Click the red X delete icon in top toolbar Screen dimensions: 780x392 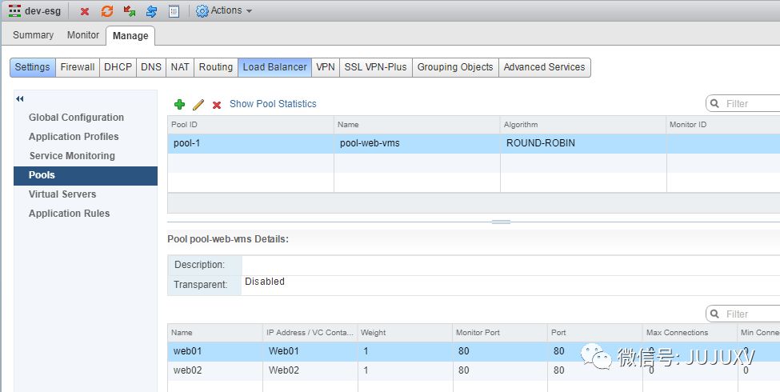click(x=85, y=11)
